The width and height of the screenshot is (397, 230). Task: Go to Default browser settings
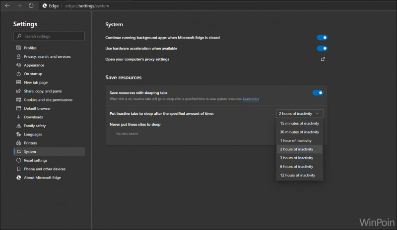point(49,108)
